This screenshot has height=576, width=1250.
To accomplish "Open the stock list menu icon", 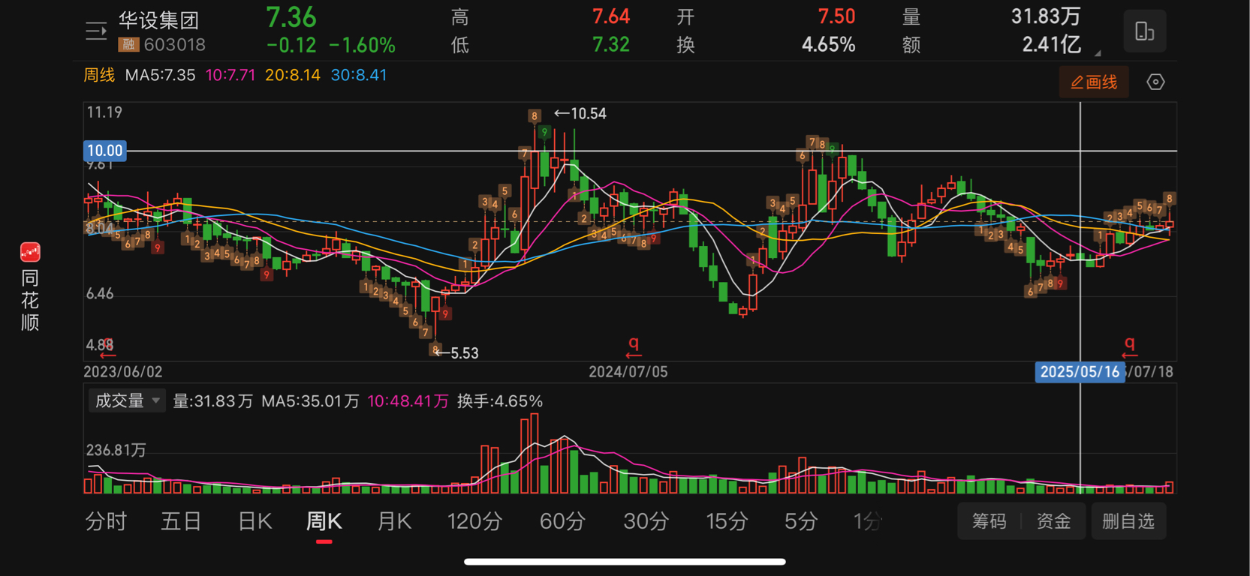I will 96,31.
